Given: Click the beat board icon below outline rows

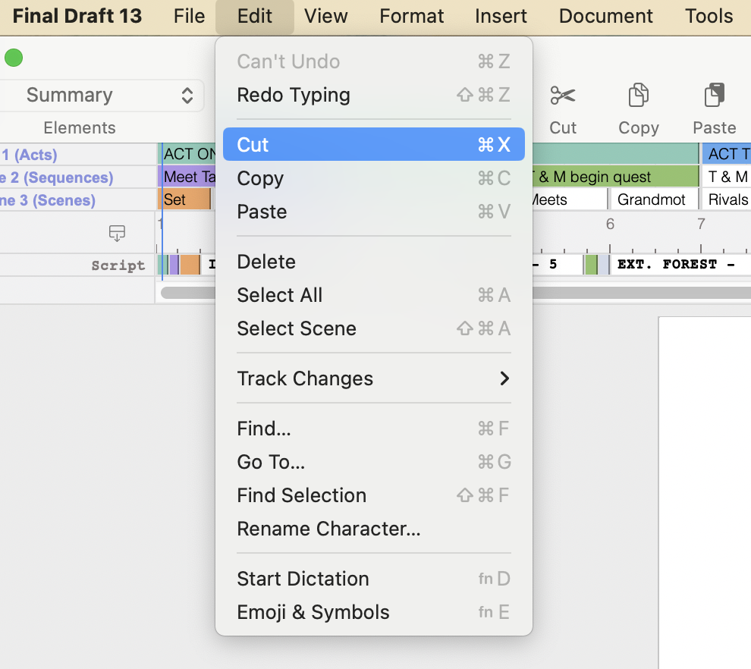Looking at the screenshot, I should tap(117, 233).
